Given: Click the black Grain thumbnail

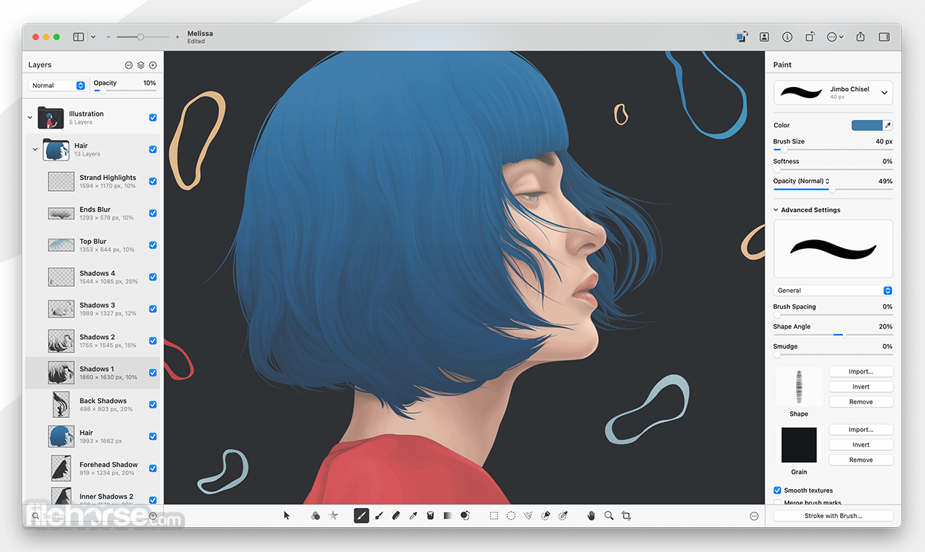Looking at the screenshot, I should [799, 445].
